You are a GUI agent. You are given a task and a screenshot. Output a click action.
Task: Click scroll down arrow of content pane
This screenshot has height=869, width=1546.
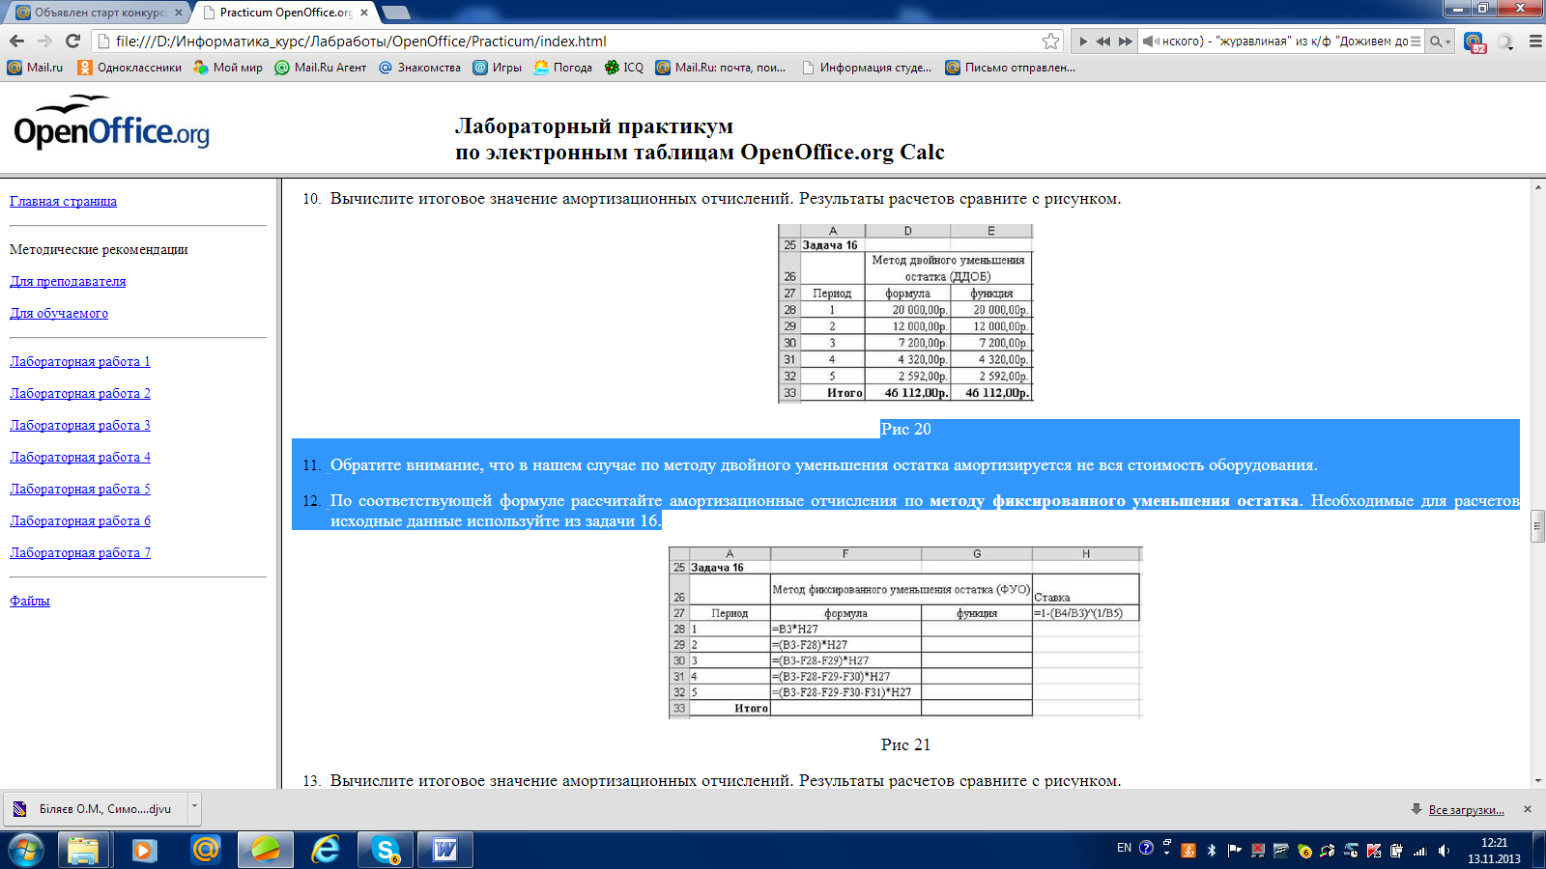point(1537,780)
